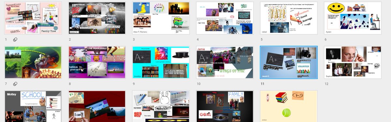Select black slide with FAMILY and GOAL
391x122 pixels.
(225, 106)
